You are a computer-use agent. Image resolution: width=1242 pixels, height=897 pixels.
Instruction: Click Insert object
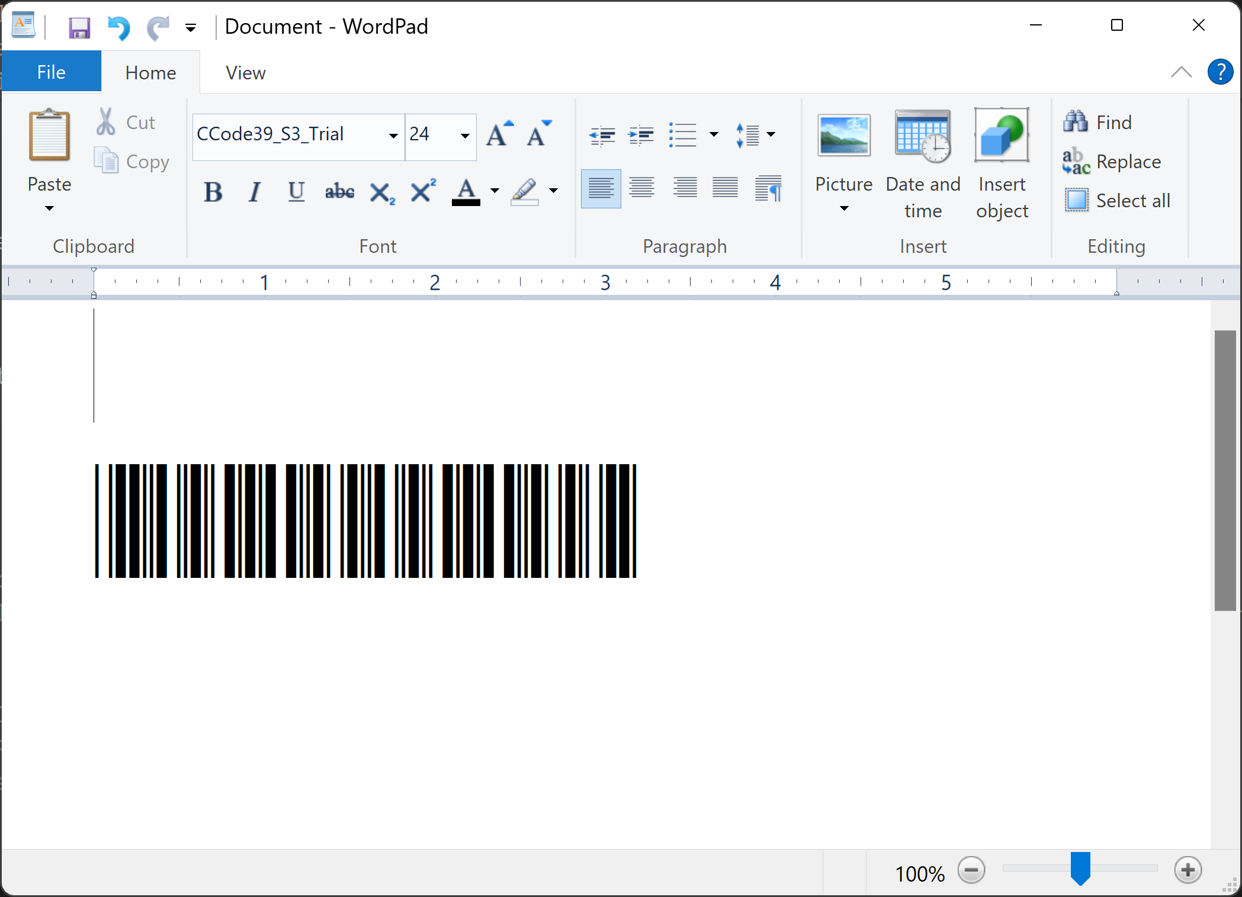pyautogui.click(x=1002, y=165)
